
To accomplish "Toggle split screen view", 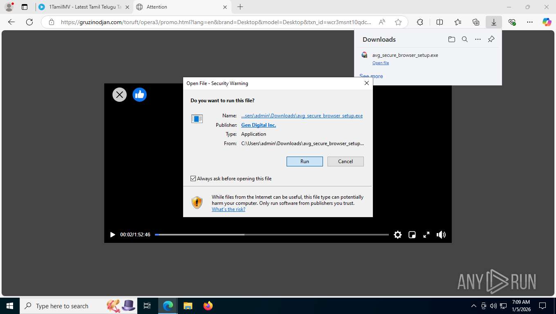I will click(x=439, y=22).
